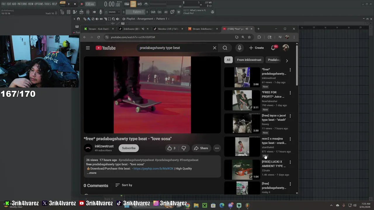Open the FL Studio Mixer icon
This screenshot has height=210, width=374.
88,12
